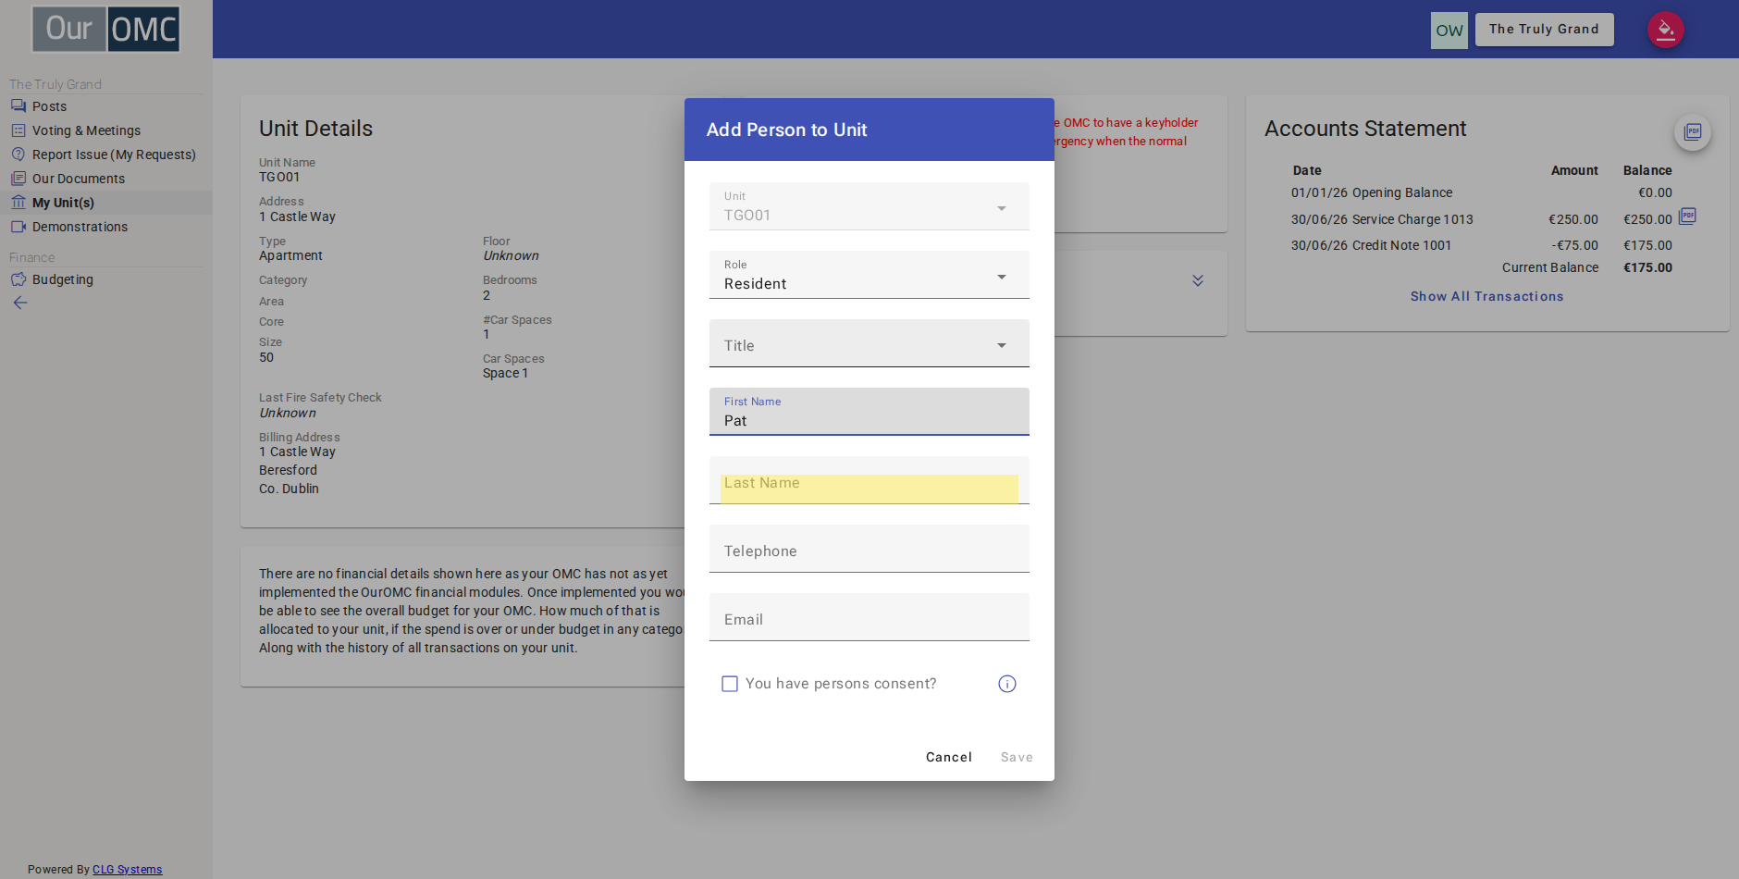Show All Transactions in Accounts Statement
The image size is (1739, 879).
(1486, 296)
